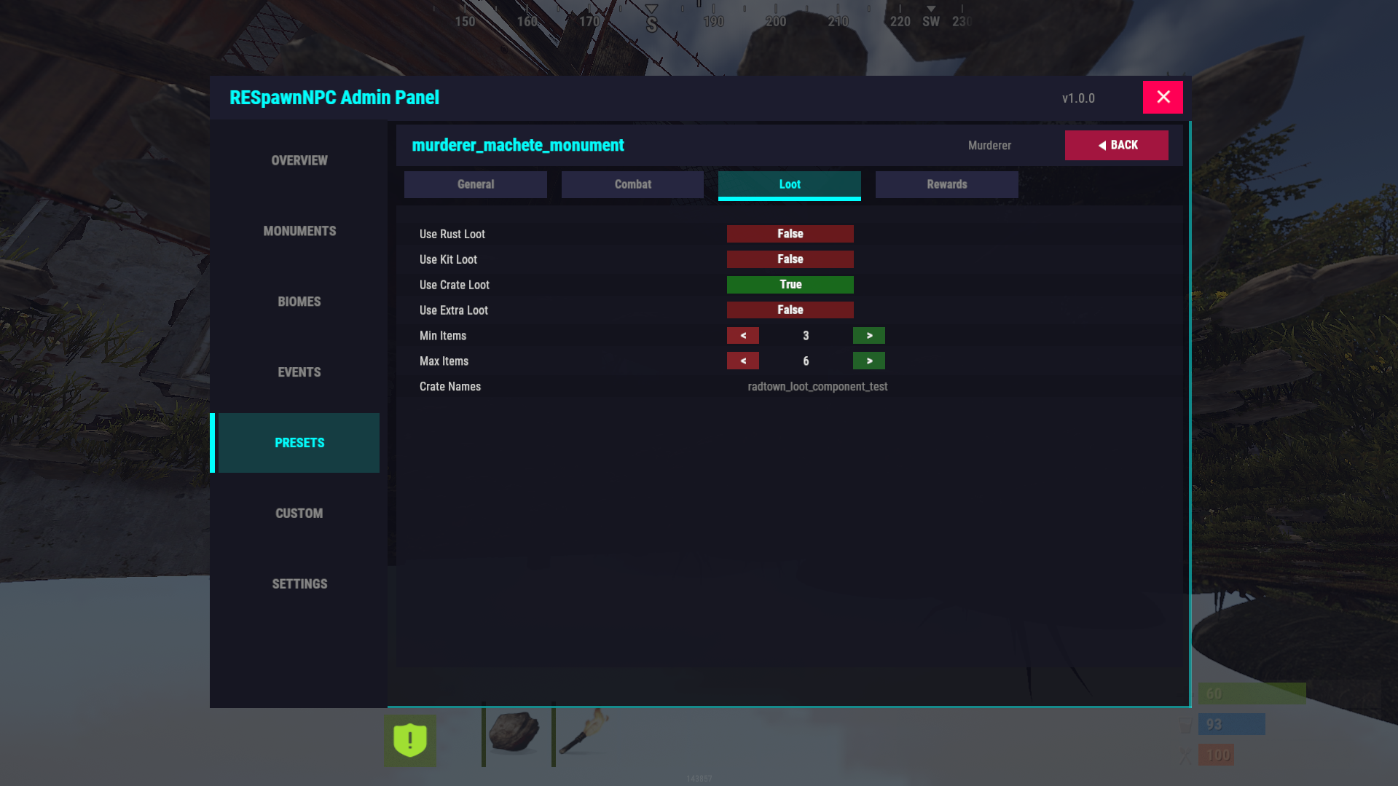Switch to the Rewards tab
Image resolution: width=1398 pixels, height=786 pixels.
click(946, 185)
